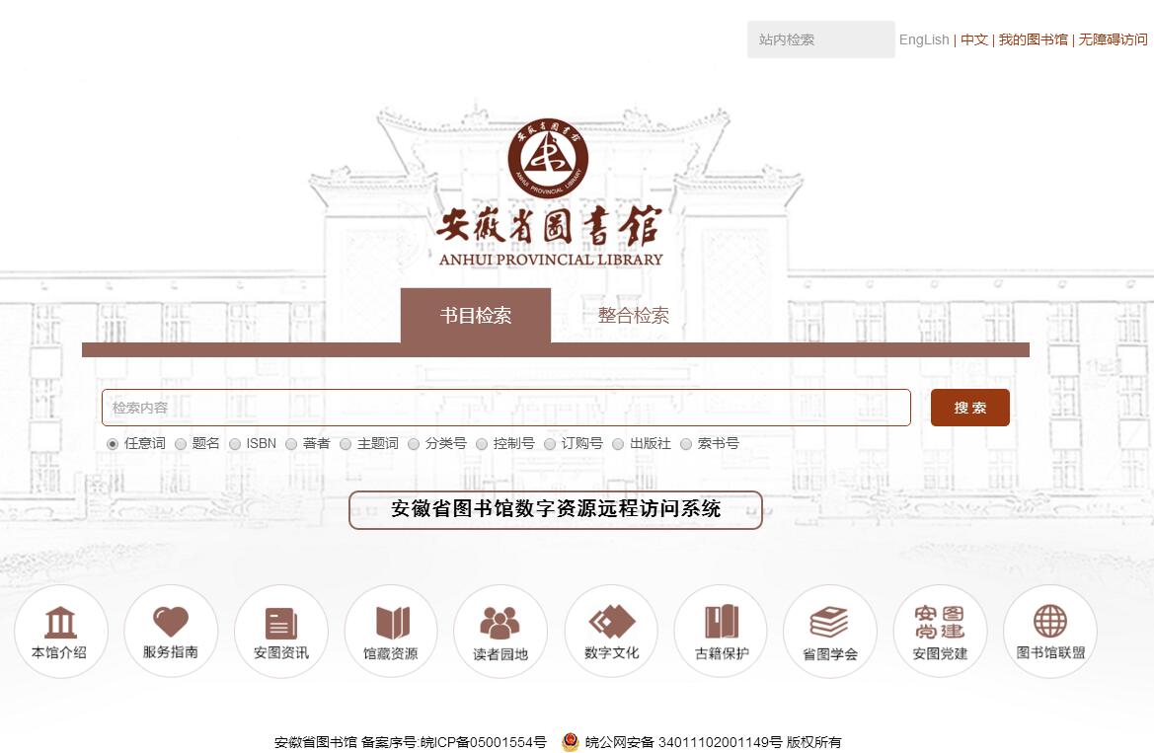Select the 题名 radio button
This screenshot has height=753, width=1154.
[x=181, y=444]
